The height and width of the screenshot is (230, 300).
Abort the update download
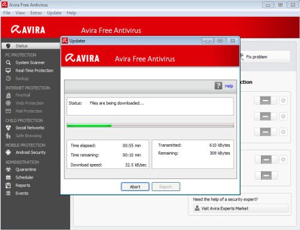pos(135,187)
